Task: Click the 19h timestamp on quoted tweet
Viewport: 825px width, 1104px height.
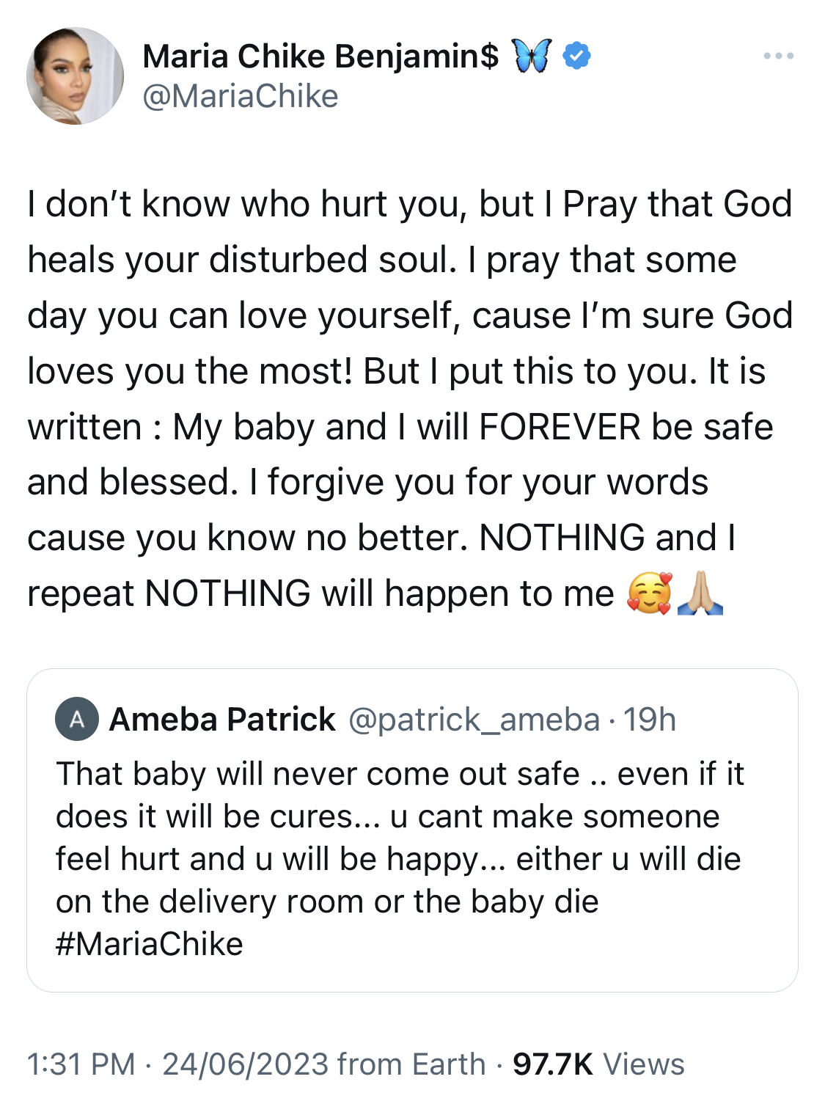Action: click(x=650, y=720)
